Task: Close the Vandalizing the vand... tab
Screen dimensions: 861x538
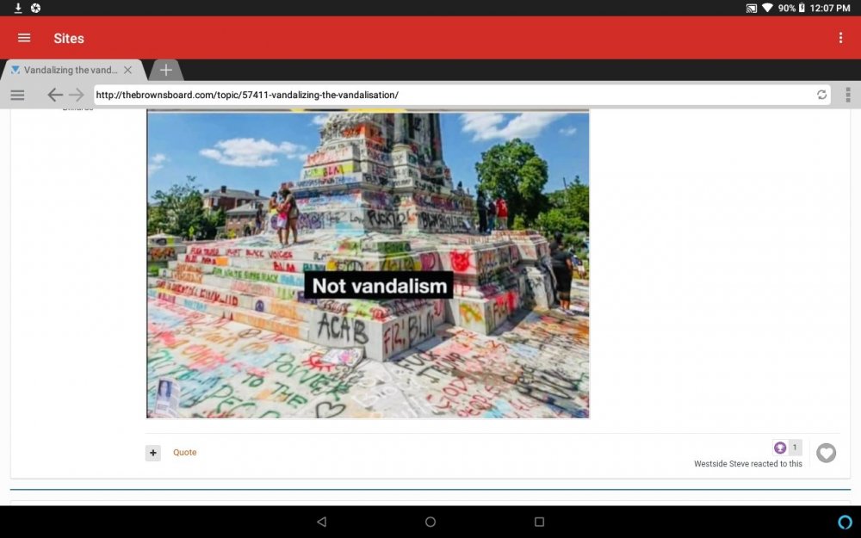Action: click(x=127, y=71)
